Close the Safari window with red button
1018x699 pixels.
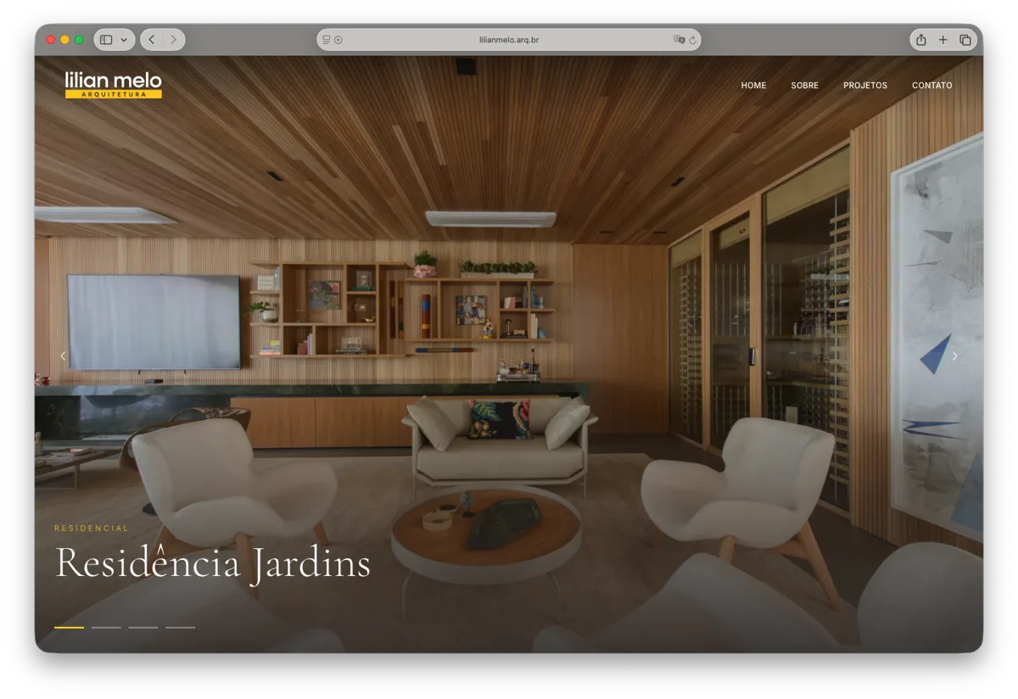point(51,40)
